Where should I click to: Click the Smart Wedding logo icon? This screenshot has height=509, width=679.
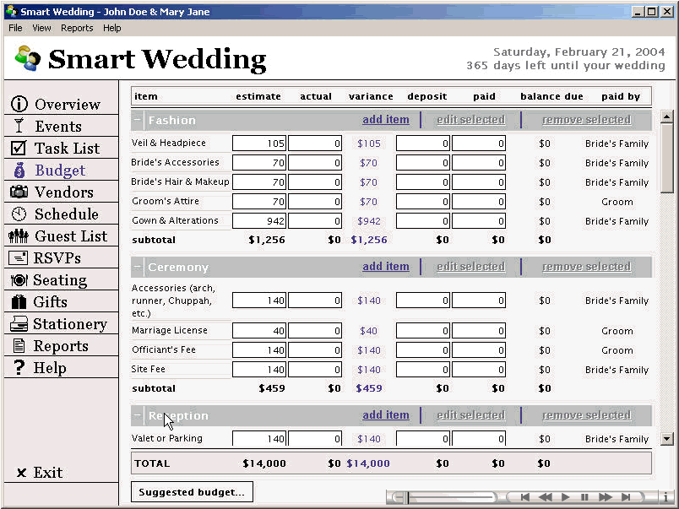[27, 58]
